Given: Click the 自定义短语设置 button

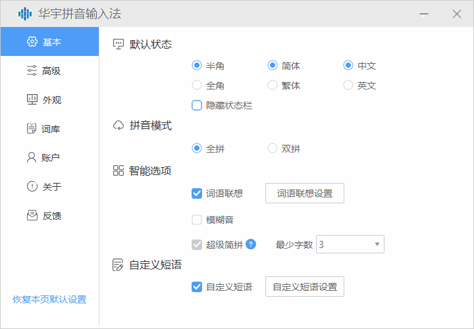Looking at the screenshot, I should point(305,286).
